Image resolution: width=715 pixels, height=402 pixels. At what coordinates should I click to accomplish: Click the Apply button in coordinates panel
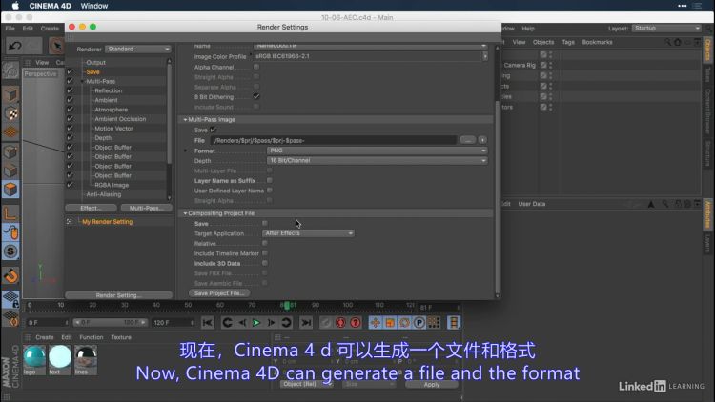coord(431,384)
